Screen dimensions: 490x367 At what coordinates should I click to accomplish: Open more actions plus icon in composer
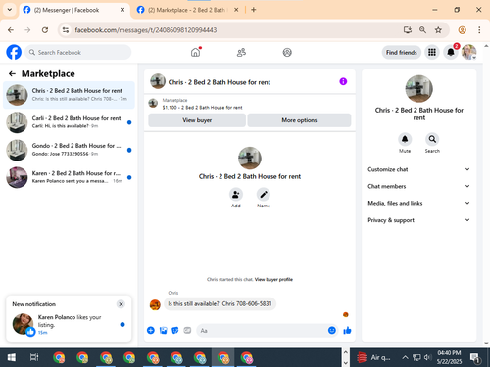(151, 331)
